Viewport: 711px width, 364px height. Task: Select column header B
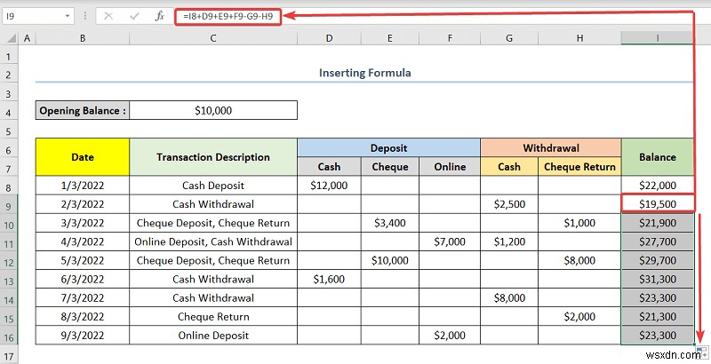83,38
